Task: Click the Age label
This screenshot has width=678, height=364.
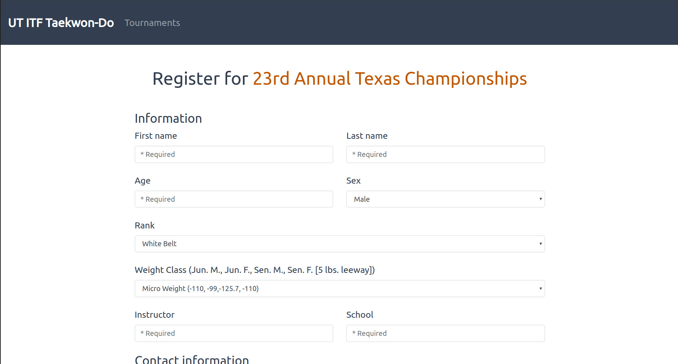Action: click(143, 181)
